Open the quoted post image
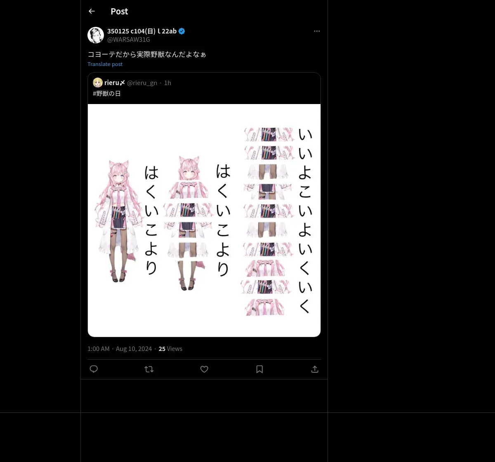Viewport: 495px width, 462px height. click(204, 220)
